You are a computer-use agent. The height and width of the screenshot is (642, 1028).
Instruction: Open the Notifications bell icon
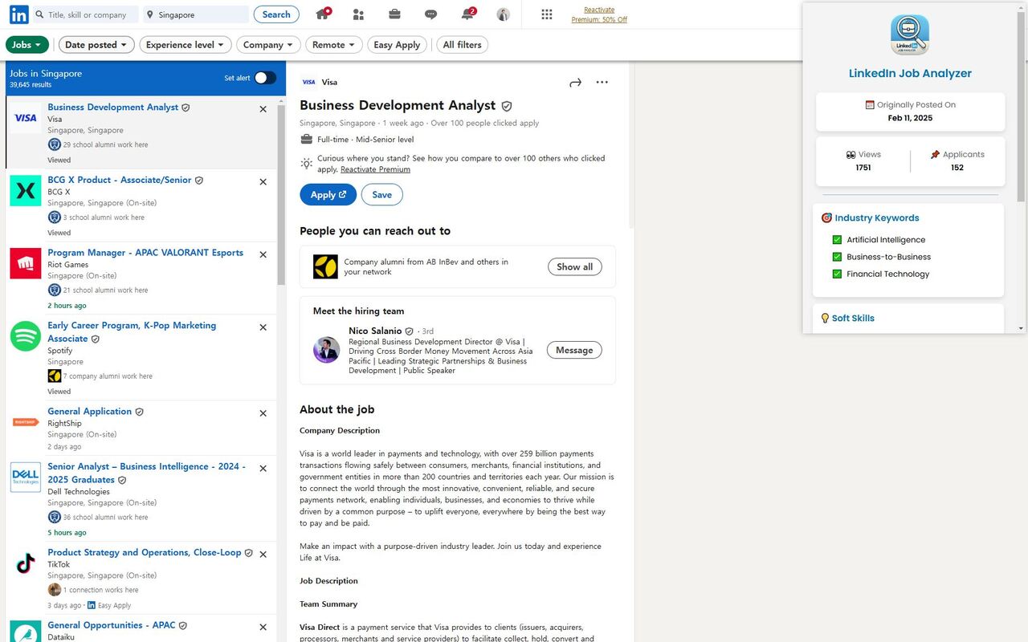point(467,14)
